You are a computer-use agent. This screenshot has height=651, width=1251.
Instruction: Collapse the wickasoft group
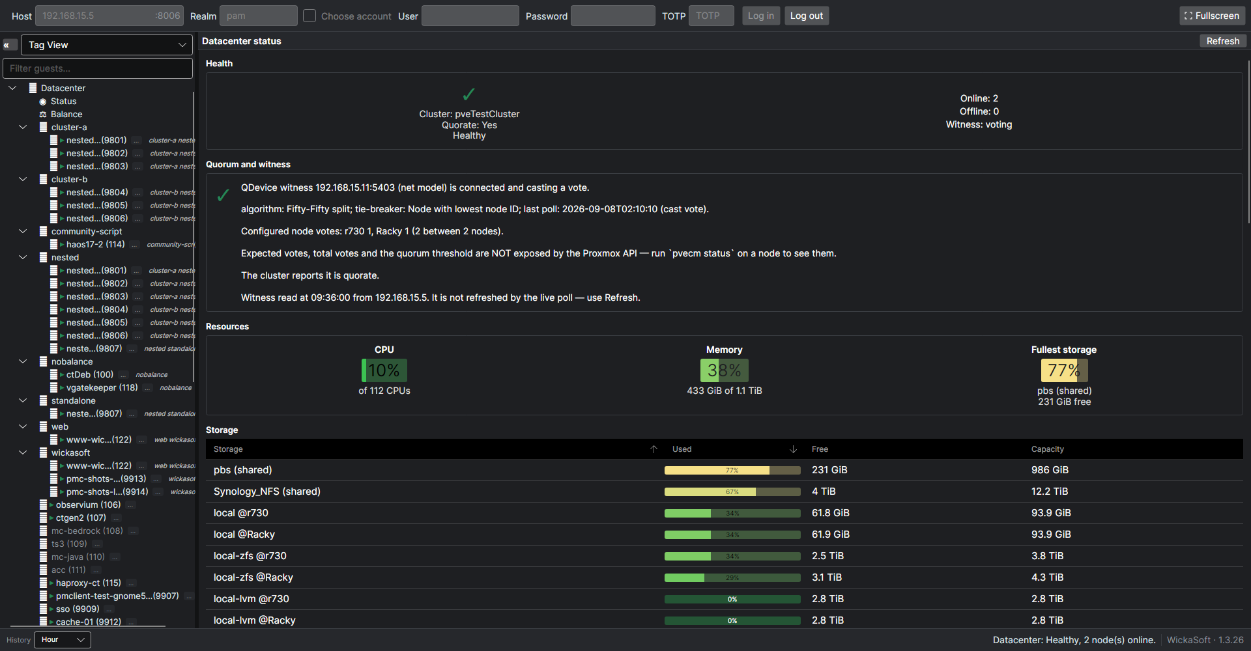(23, 452)
